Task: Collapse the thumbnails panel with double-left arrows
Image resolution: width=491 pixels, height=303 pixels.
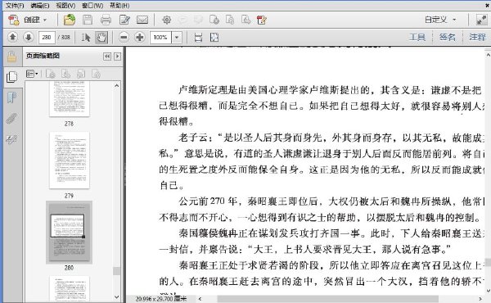Action: coord(107,57)
